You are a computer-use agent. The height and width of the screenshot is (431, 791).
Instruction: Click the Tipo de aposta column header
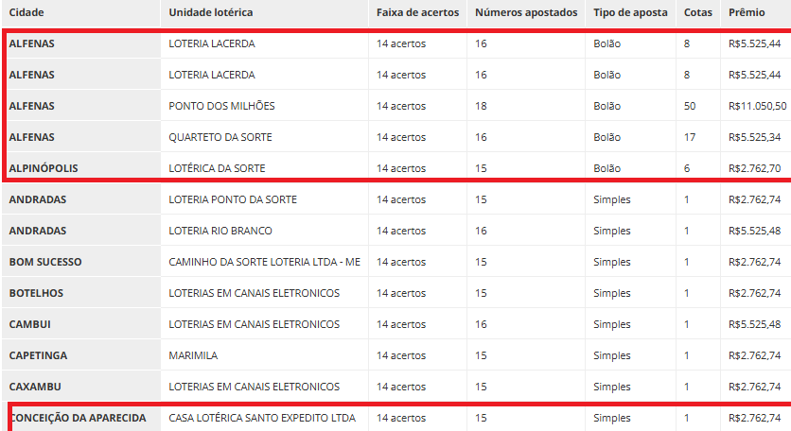coord(630,12)
